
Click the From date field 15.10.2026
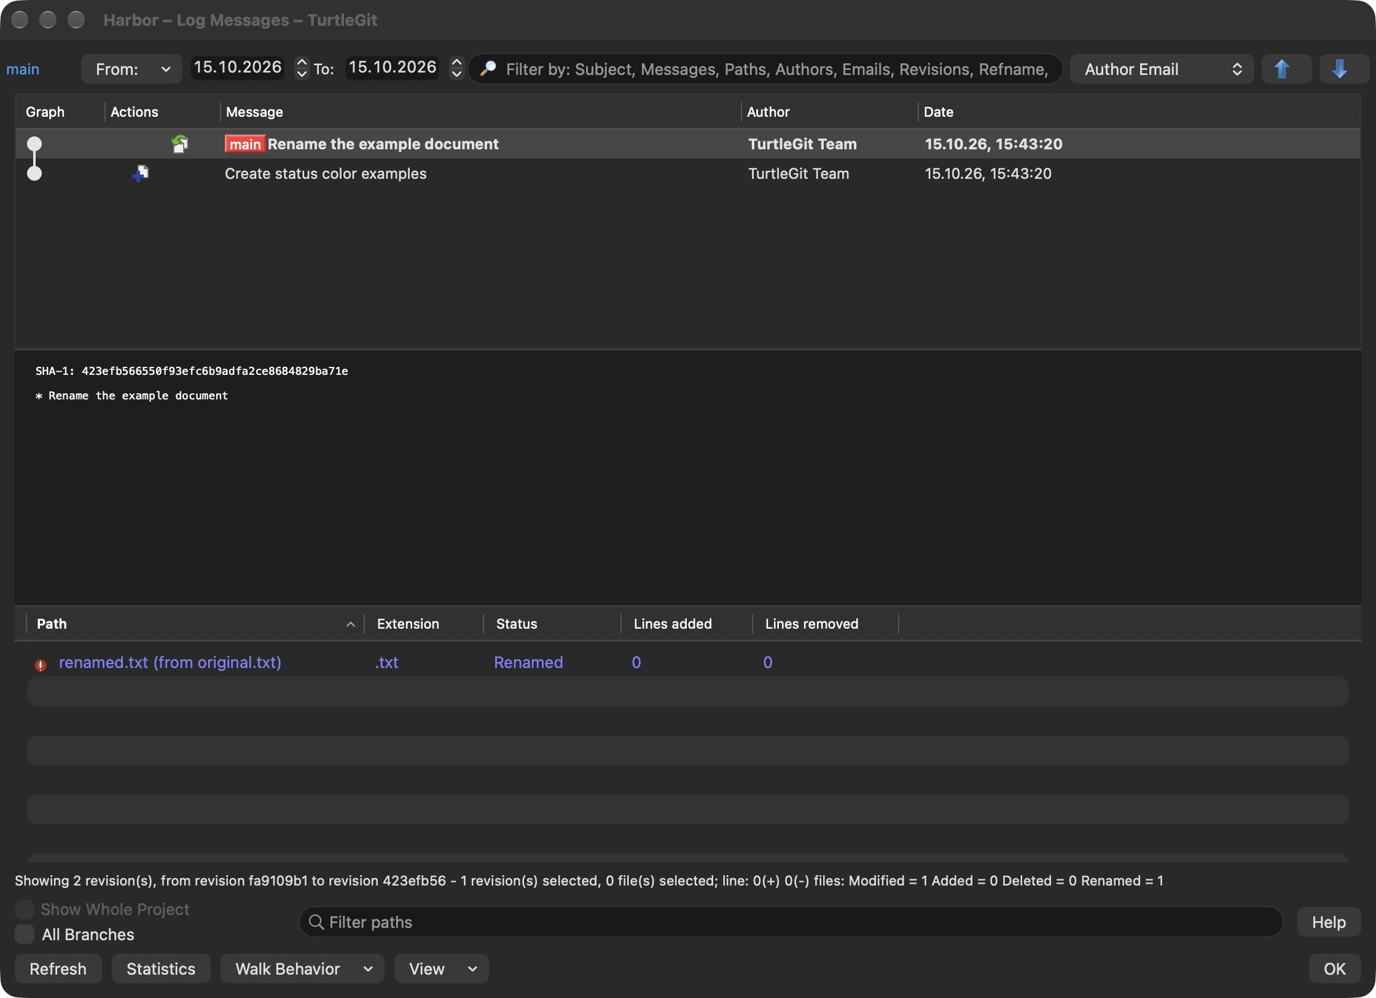tap(238, 68)
